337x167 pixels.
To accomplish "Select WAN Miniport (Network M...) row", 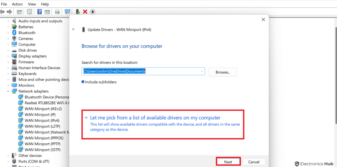I will click(44, 132).
